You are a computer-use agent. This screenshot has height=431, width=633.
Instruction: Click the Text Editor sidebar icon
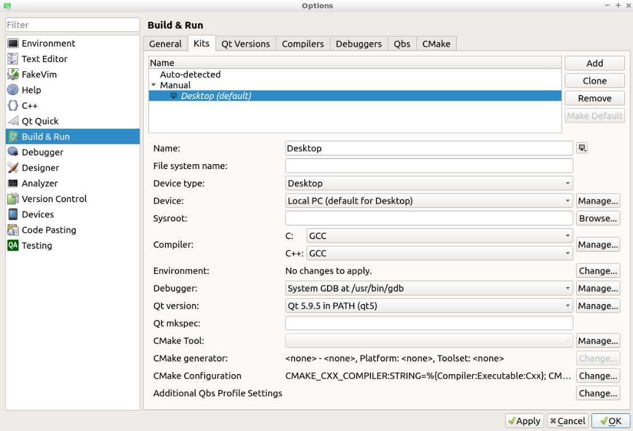click(x=13, y=59)
